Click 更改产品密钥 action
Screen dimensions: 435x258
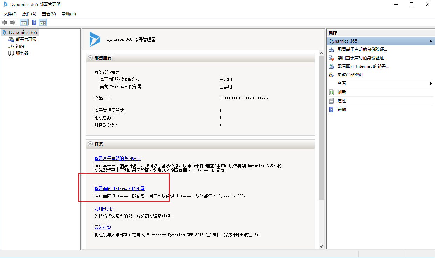tap(350, 75)
